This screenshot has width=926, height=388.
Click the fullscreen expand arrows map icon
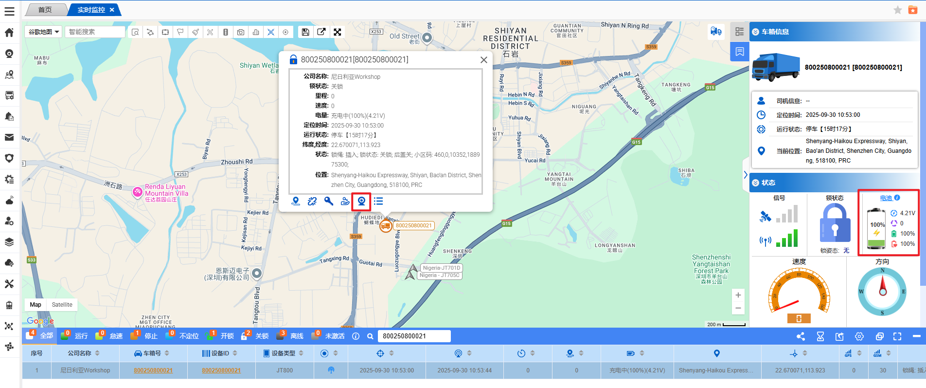click(337, 32)
